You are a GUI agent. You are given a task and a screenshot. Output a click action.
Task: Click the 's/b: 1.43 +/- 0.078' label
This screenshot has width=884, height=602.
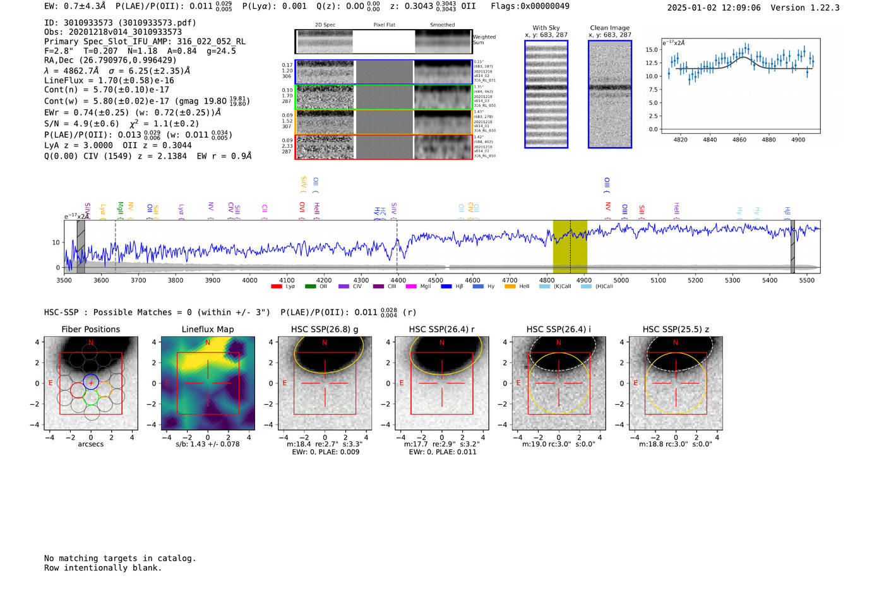click(x=208, y=444)
